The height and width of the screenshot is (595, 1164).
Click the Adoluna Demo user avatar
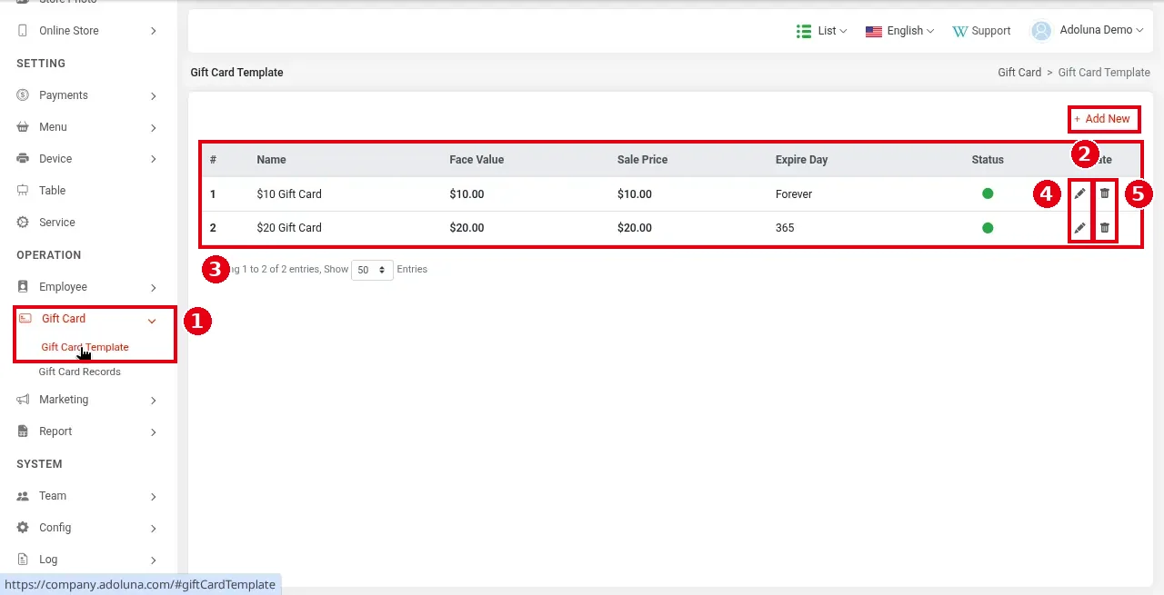click(1041, 31)
